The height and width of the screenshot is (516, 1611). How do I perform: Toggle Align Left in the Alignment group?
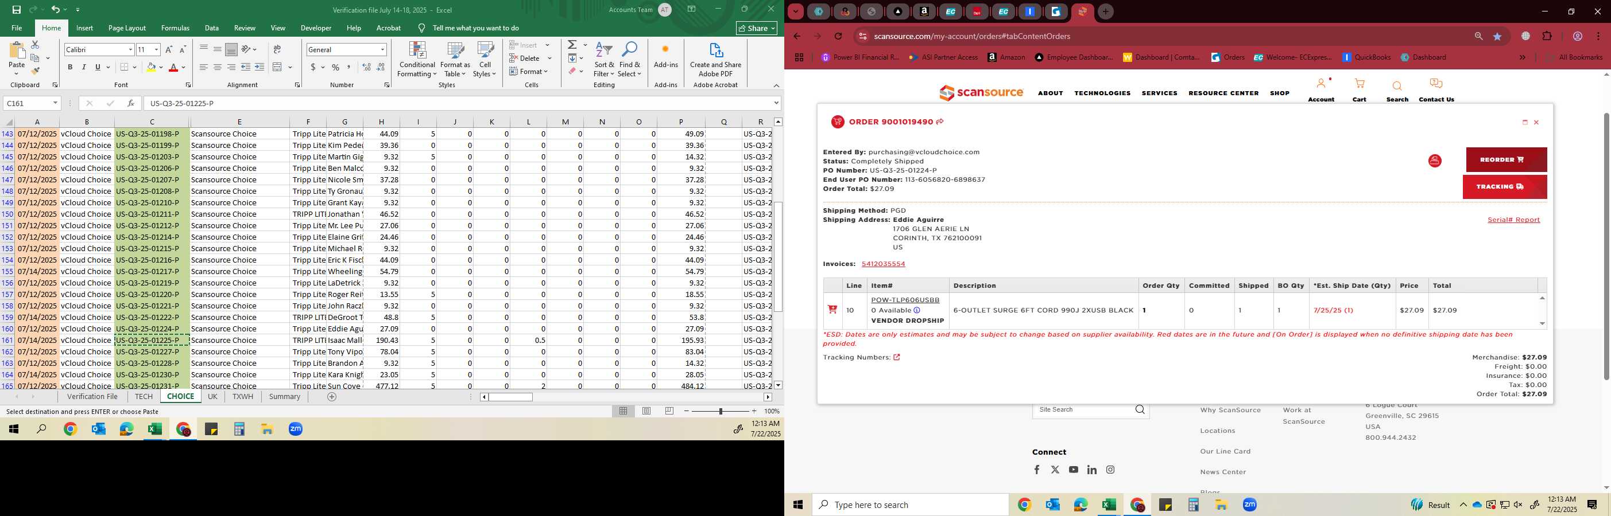tap(203, 67)
